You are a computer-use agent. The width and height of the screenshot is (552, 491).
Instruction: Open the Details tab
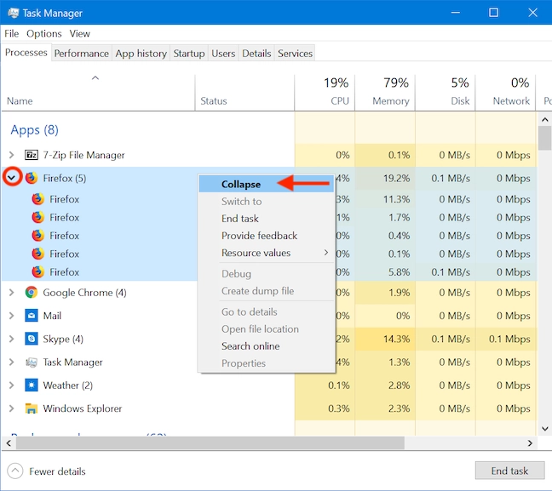point(256,54)
